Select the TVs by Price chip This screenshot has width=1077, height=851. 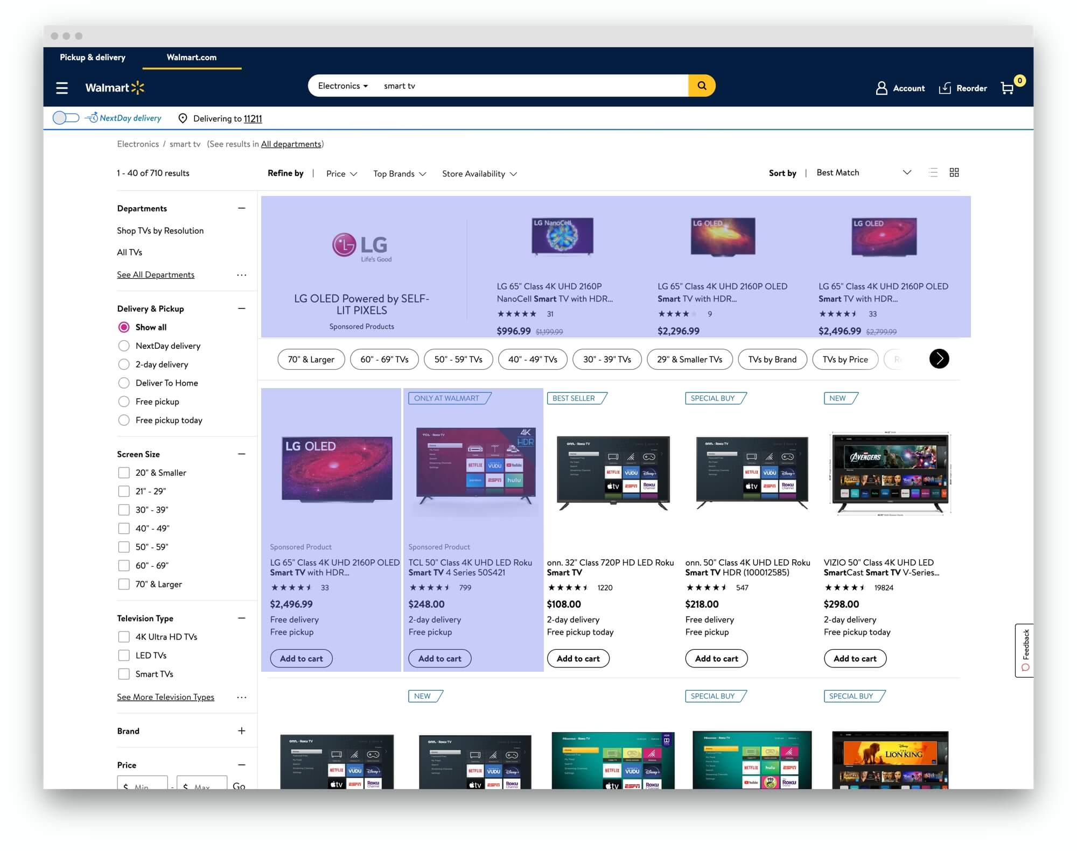point(845,360)
